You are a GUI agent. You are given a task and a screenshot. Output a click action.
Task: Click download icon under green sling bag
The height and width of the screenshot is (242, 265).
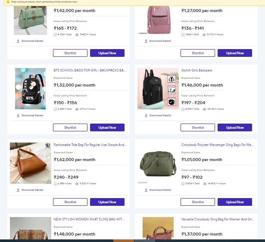click(146, 190)
